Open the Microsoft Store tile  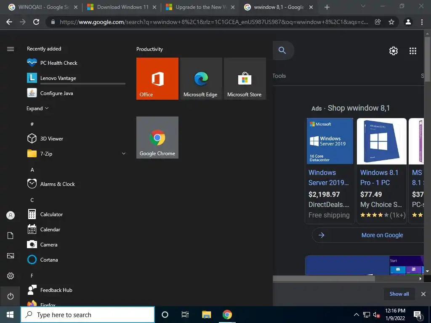245,79
